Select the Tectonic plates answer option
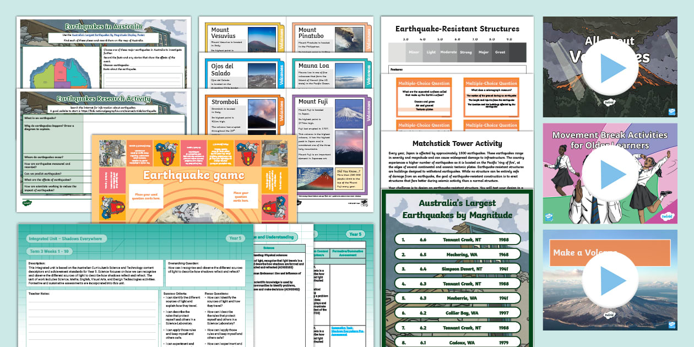 [x=425, y=109]
